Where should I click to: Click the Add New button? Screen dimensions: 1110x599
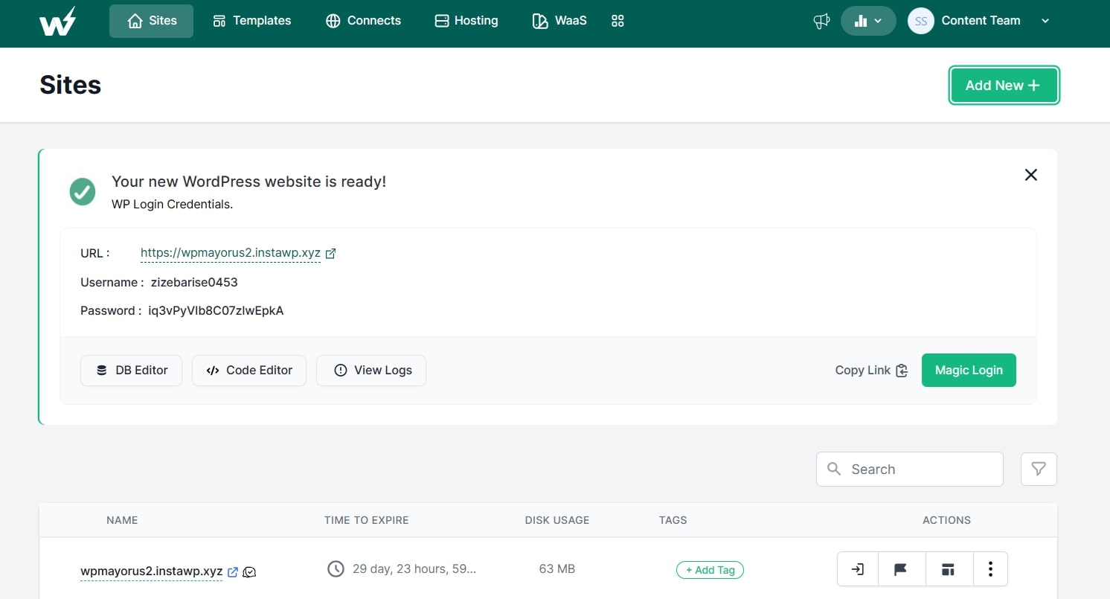[x=1004, y=86]
